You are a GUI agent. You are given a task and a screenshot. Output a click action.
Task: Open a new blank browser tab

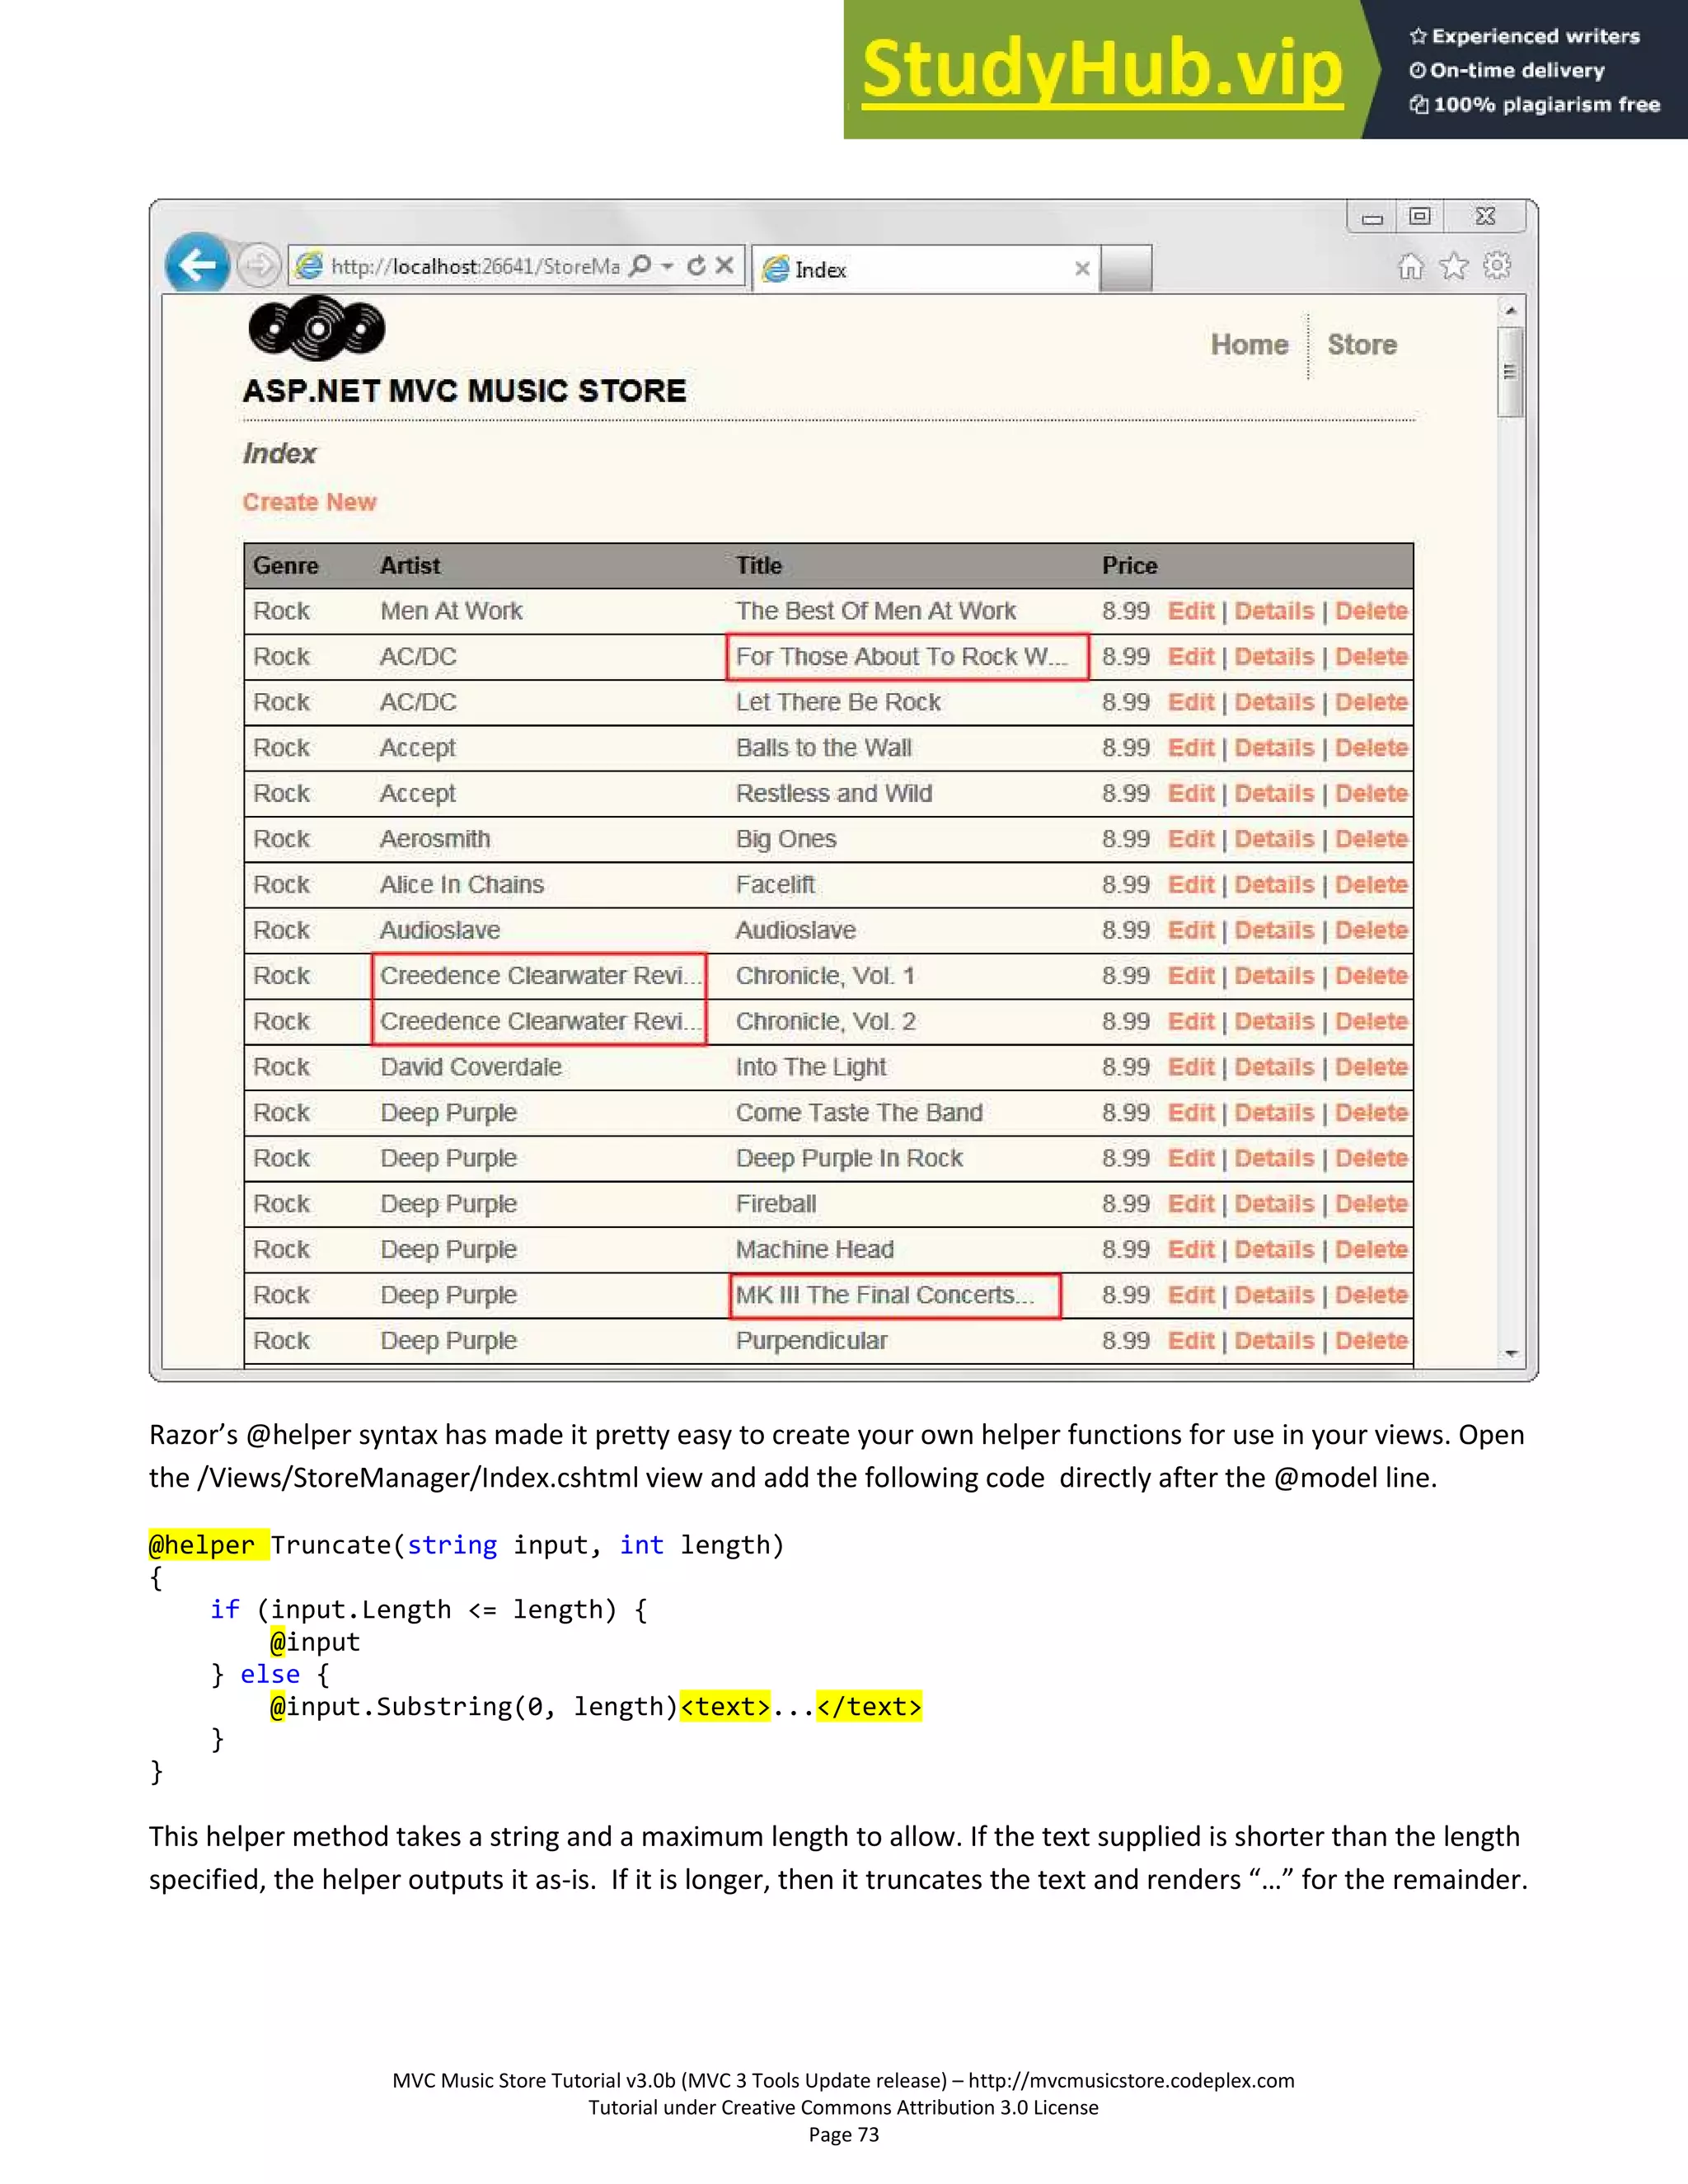1126,269
